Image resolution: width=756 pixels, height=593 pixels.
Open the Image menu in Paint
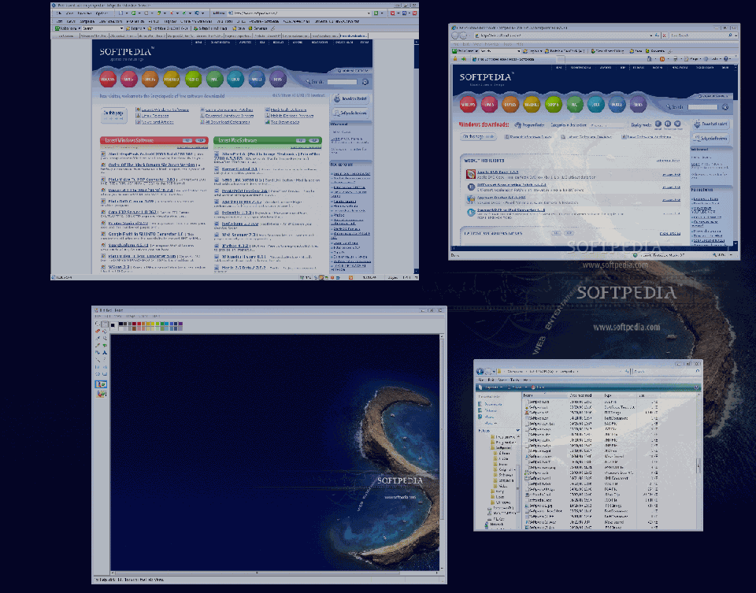point(130,317)
